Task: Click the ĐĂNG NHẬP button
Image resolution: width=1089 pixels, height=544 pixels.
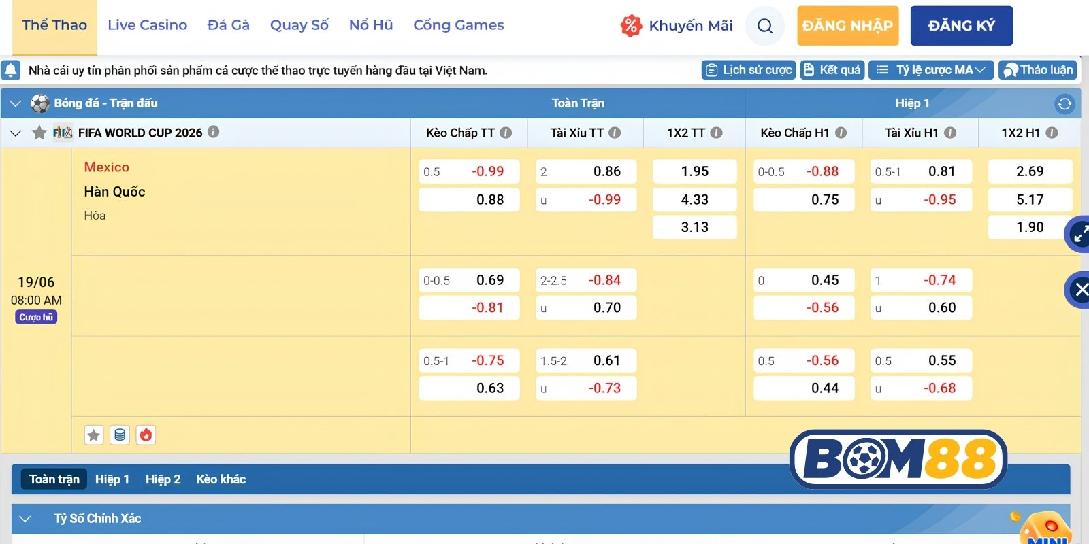Action: 848,26
